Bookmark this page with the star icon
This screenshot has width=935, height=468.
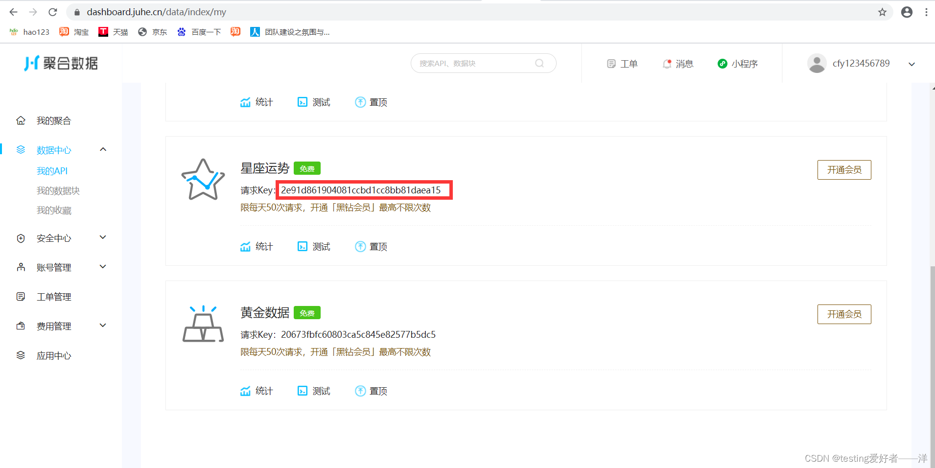[882, 12]
